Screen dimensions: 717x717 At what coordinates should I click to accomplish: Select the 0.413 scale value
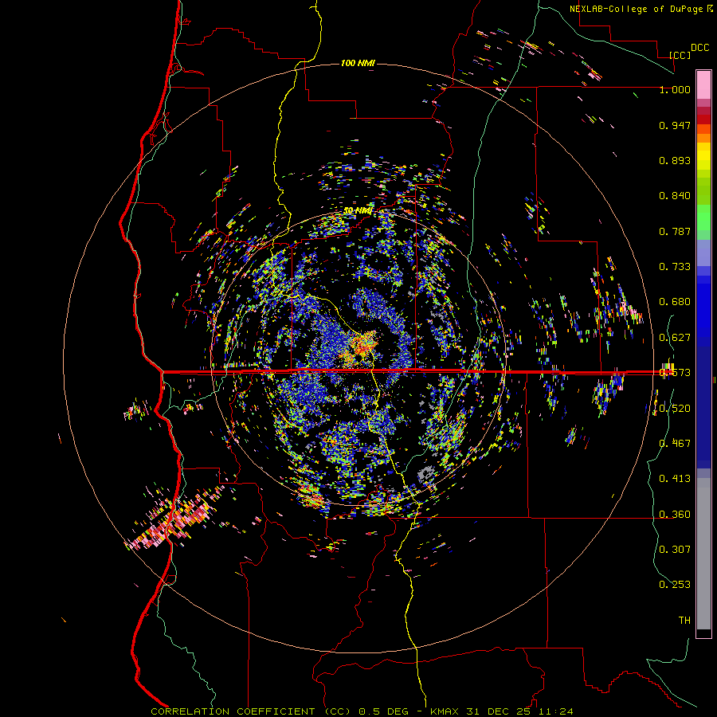tap(675, 479)
